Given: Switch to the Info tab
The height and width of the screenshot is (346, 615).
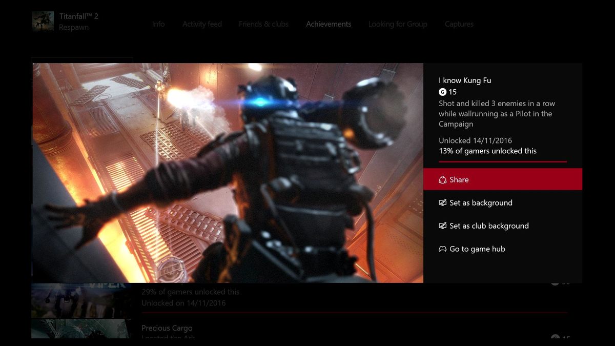Looking at the screenshot, I should click(x=158, y=24).
